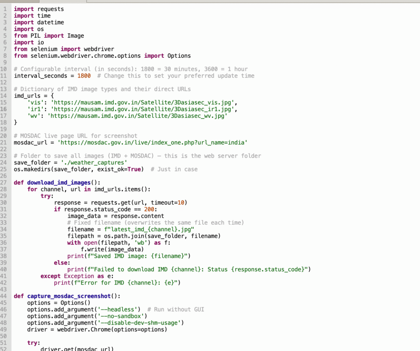This screenshot has height=351, width=420.
Task: Click the download_imd_images function name
Action: [59, 182]
